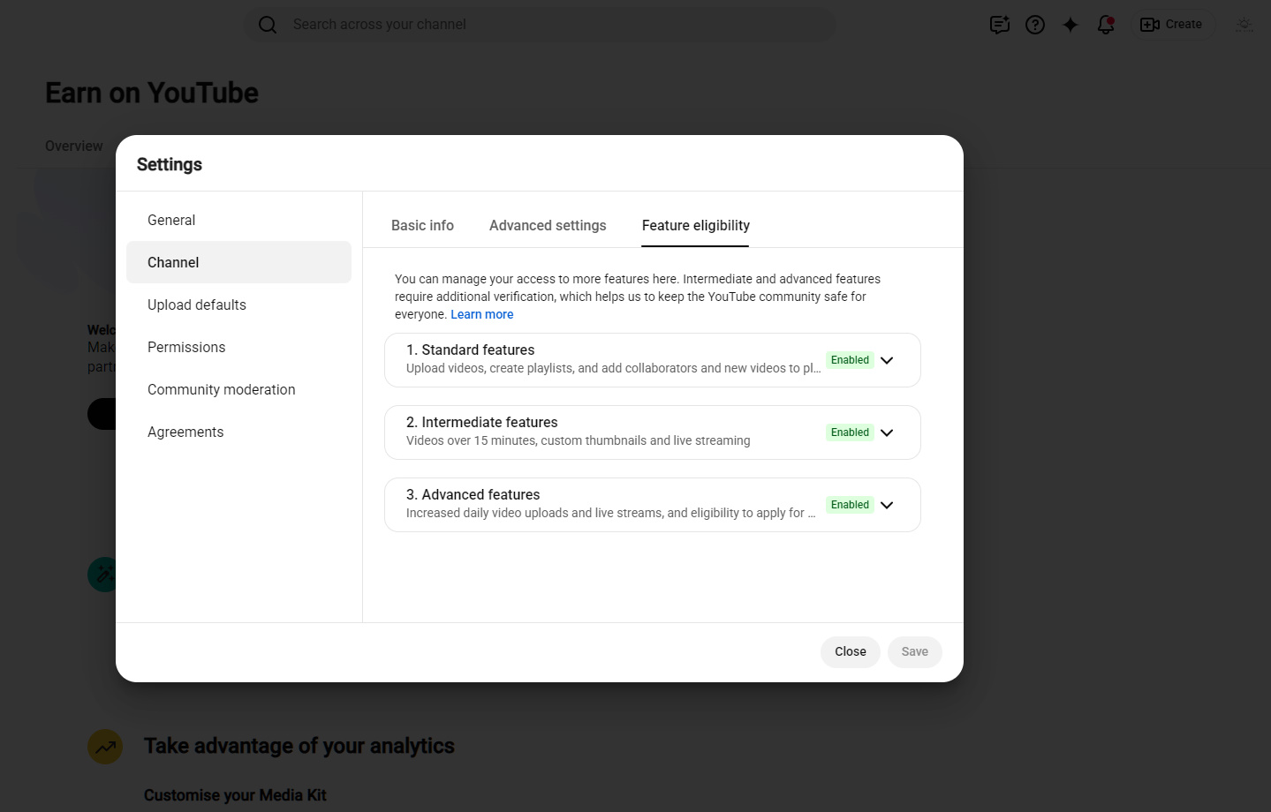
Task: Open Upload defaults settings section
Action: [238, 304]
